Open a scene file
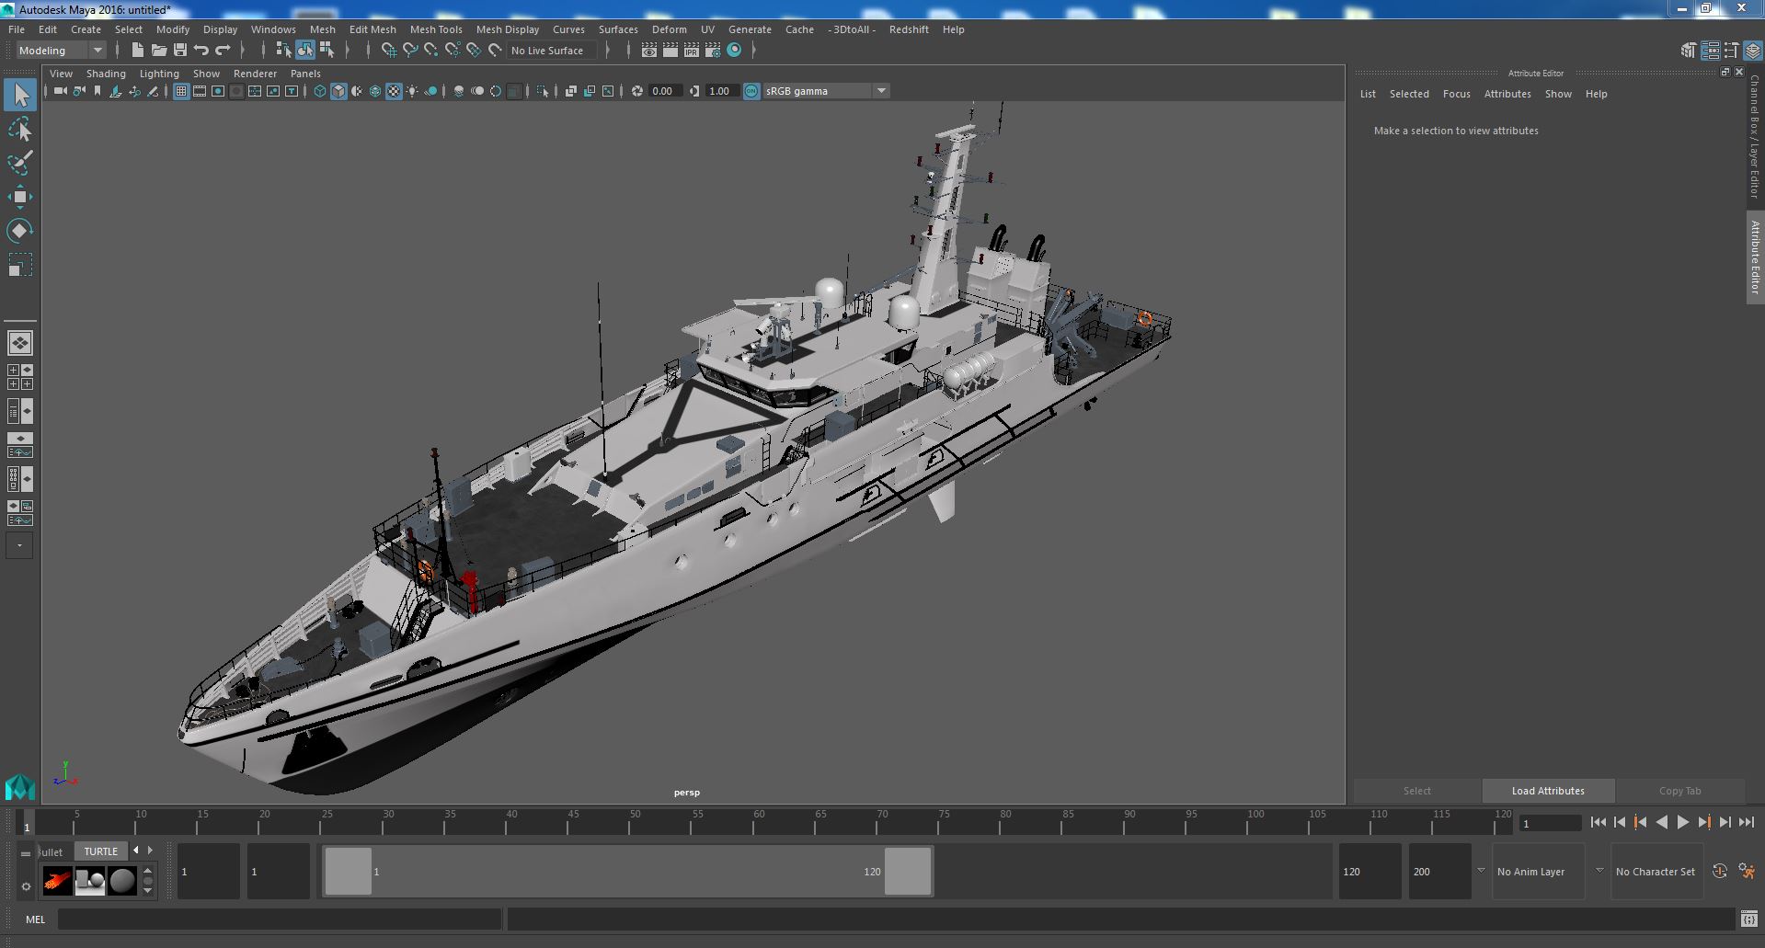 [159, 51]
